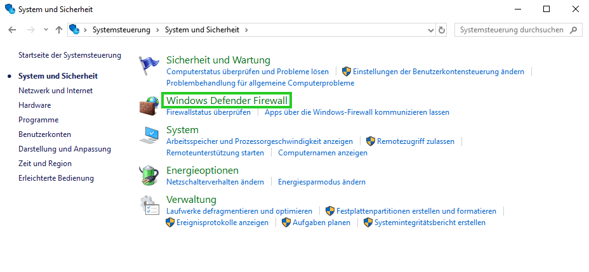Viewport: 589px width, 272px height.
Task: Click the Energieoptionen battery icon
Action: 149,175
